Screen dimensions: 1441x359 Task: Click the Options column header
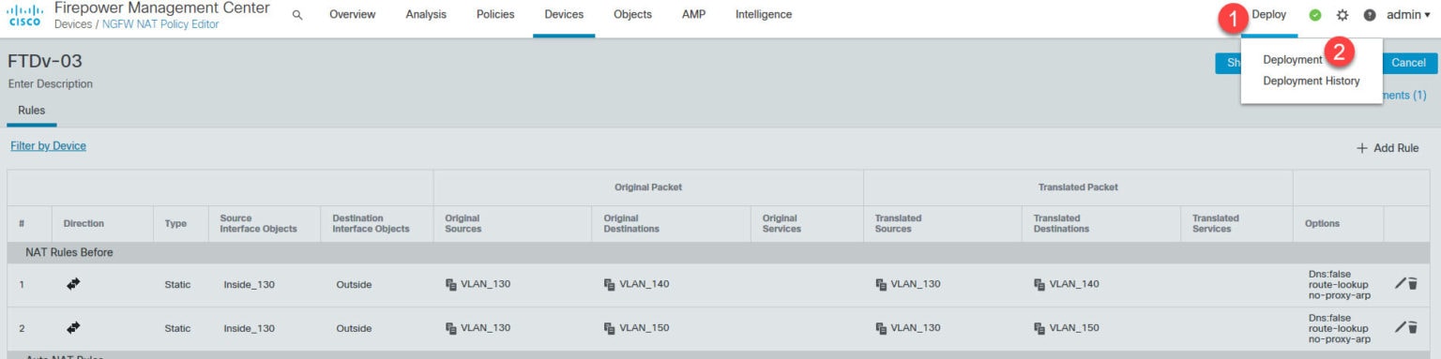click(x=1323, y=224)
